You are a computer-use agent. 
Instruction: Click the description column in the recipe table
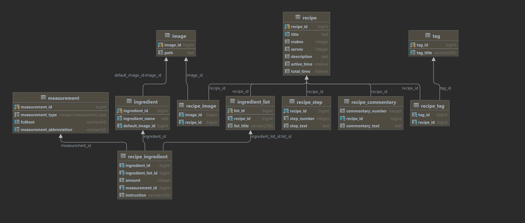pyautogui.click(x=307, y=57)
